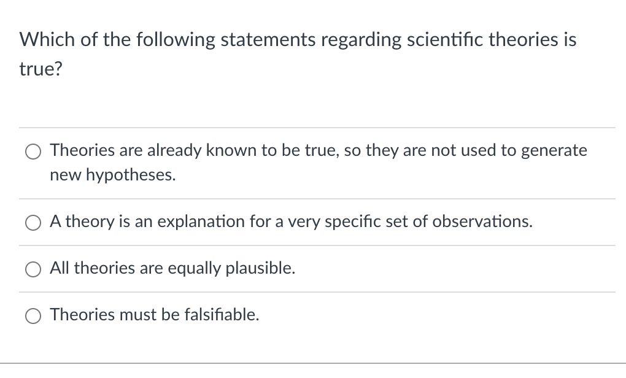Screen dimensions: 626x378
Task: Click the question text about scientific theories
Action: tap(297, 39)
